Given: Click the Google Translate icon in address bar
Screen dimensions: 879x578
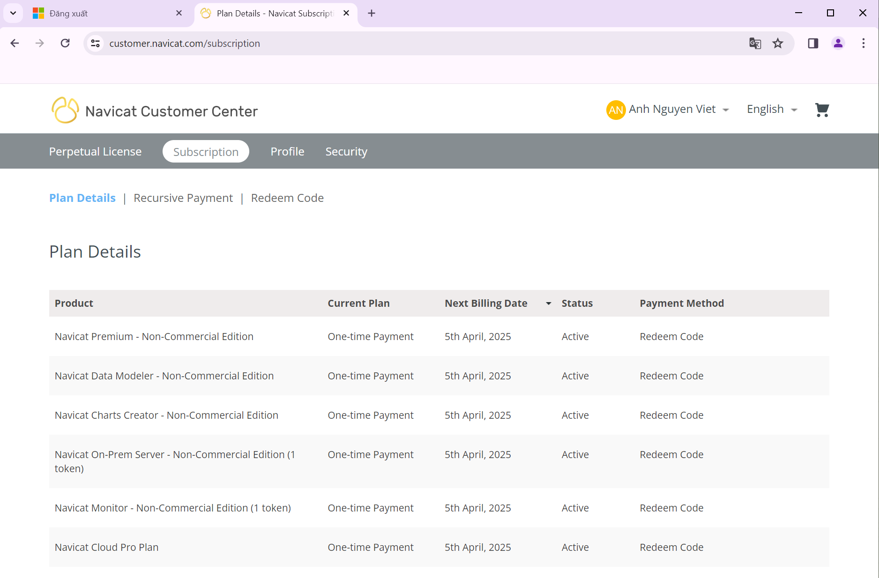Looking at the screenshot, I should (755, 44).
